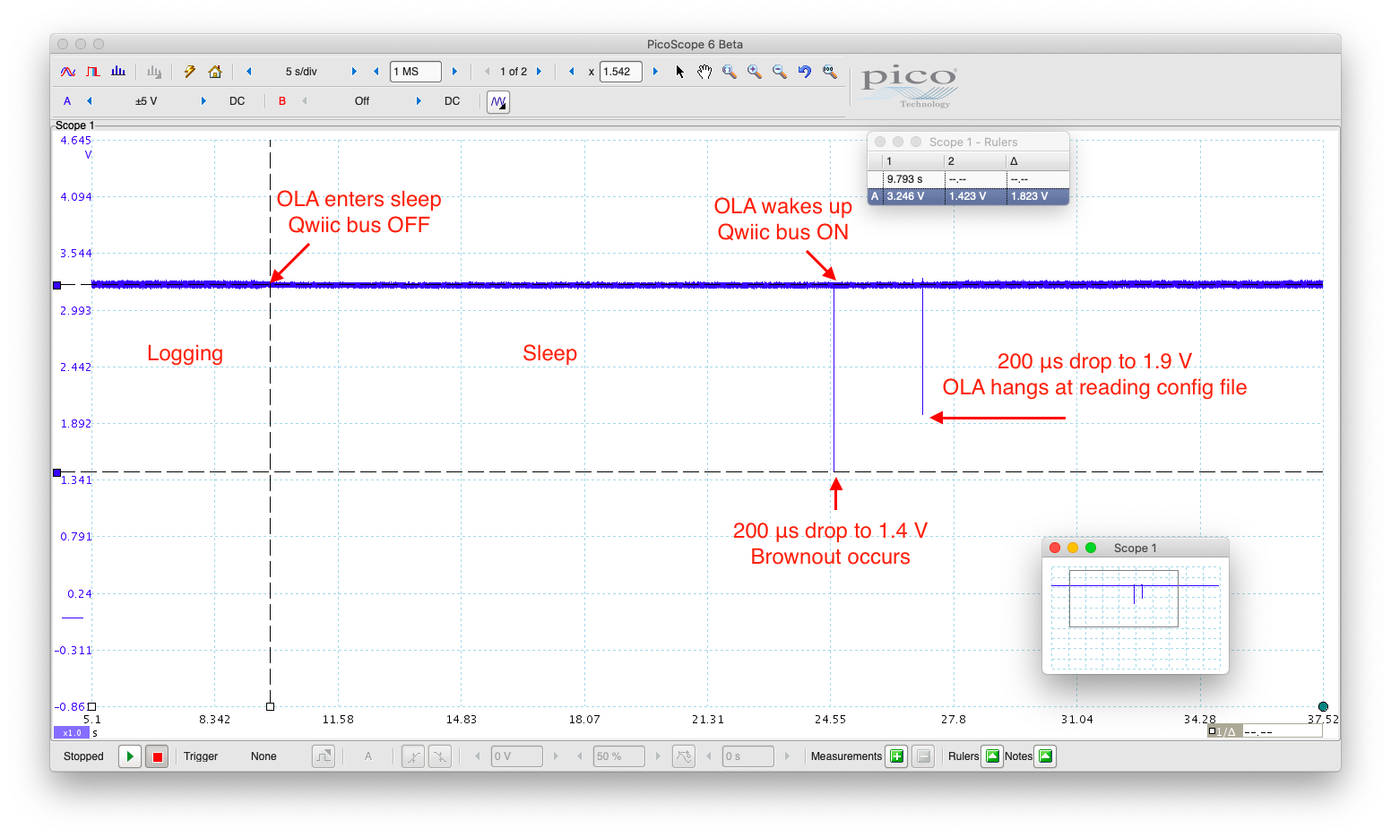Select the Hand panning tool
The width and height of the screenshot is (1391, 838).
704,72
